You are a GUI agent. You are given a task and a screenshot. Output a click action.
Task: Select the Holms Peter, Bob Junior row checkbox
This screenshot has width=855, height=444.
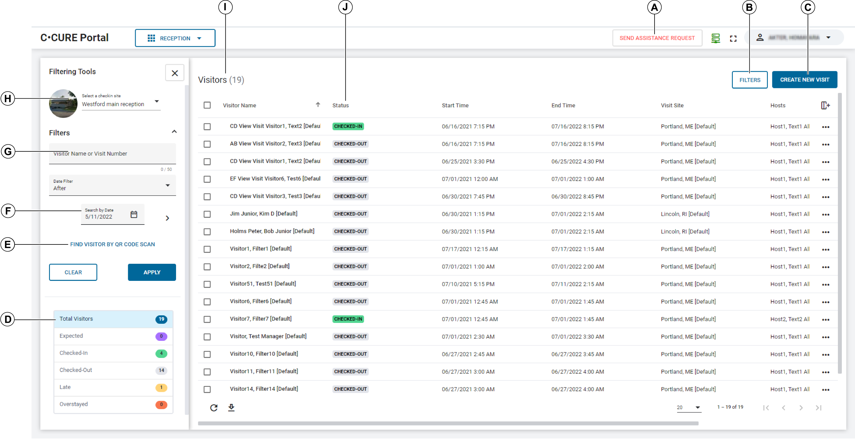(207, 232)
